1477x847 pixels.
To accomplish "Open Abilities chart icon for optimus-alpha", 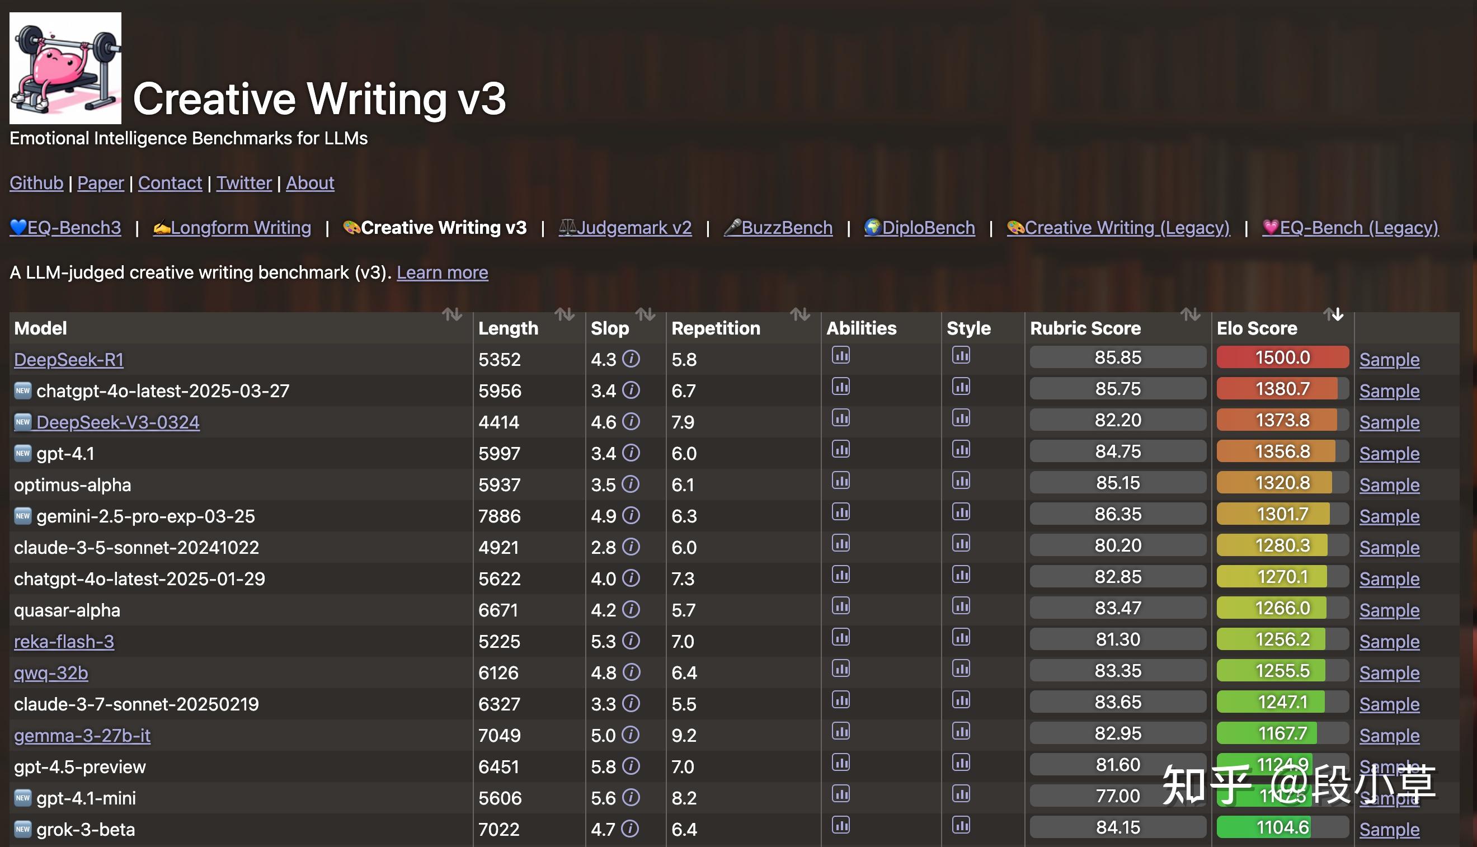I will coord(840,481).
